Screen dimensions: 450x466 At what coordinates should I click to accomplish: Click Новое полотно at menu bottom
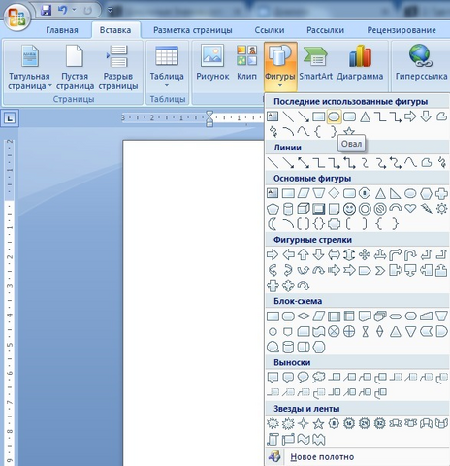[x=322, y=457]
